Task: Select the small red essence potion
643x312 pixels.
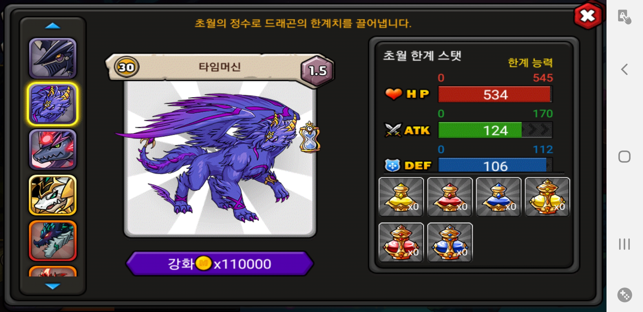Action: (450, 197)
